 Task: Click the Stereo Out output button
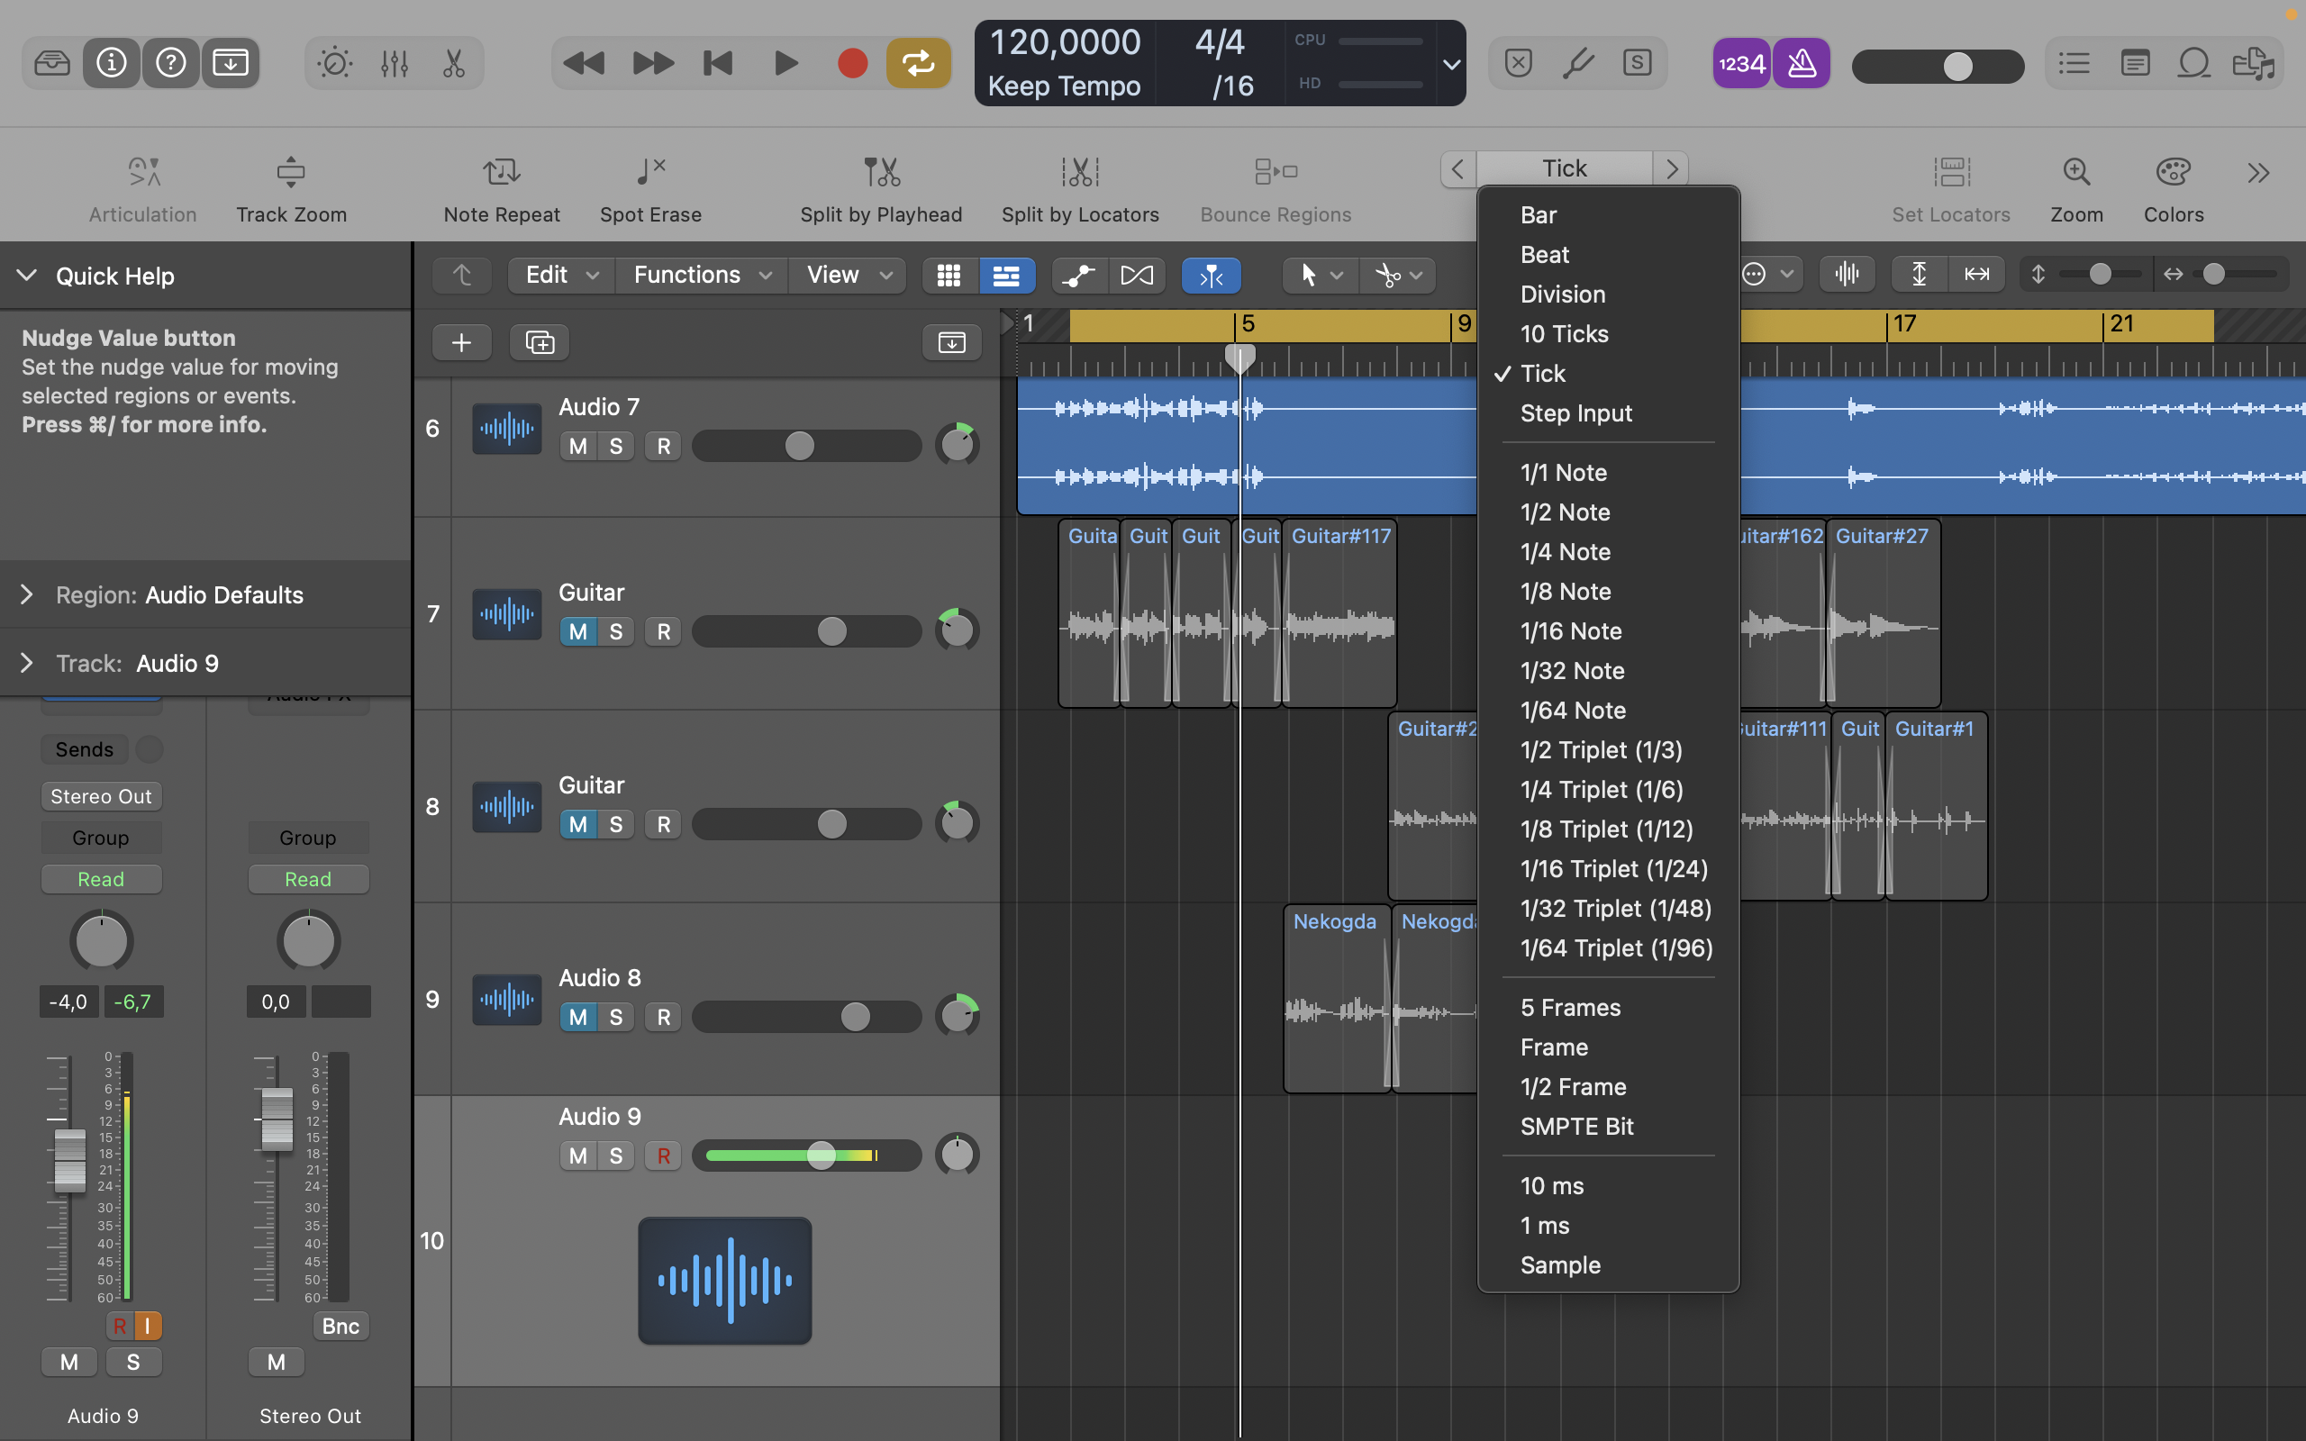click(101, 796)
